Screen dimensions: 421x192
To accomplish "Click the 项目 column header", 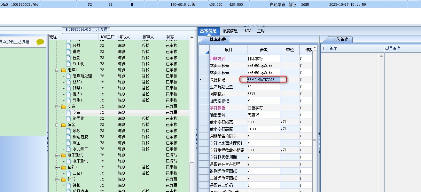I will [228, 50].
